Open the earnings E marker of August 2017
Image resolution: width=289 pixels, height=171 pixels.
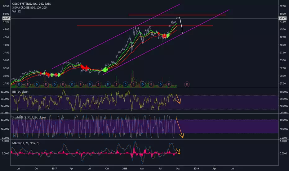click(98, 85)
